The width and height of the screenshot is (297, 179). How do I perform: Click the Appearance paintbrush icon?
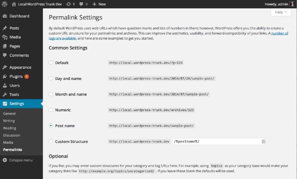[x=5, y=67]
